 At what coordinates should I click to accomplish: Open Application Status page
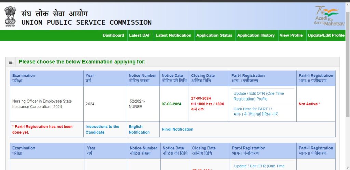tap(214, 35)
